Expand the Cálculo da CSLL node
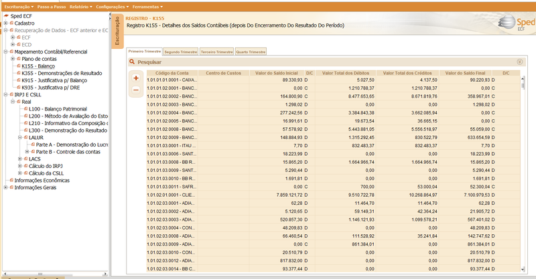 pyautogui.click(x=20, y=173)
